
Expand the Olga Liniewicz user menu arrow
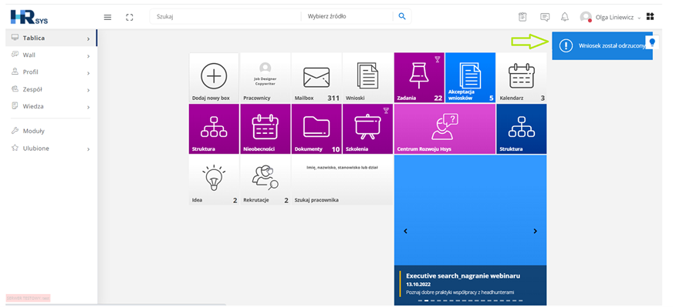[x=639, y=18]
